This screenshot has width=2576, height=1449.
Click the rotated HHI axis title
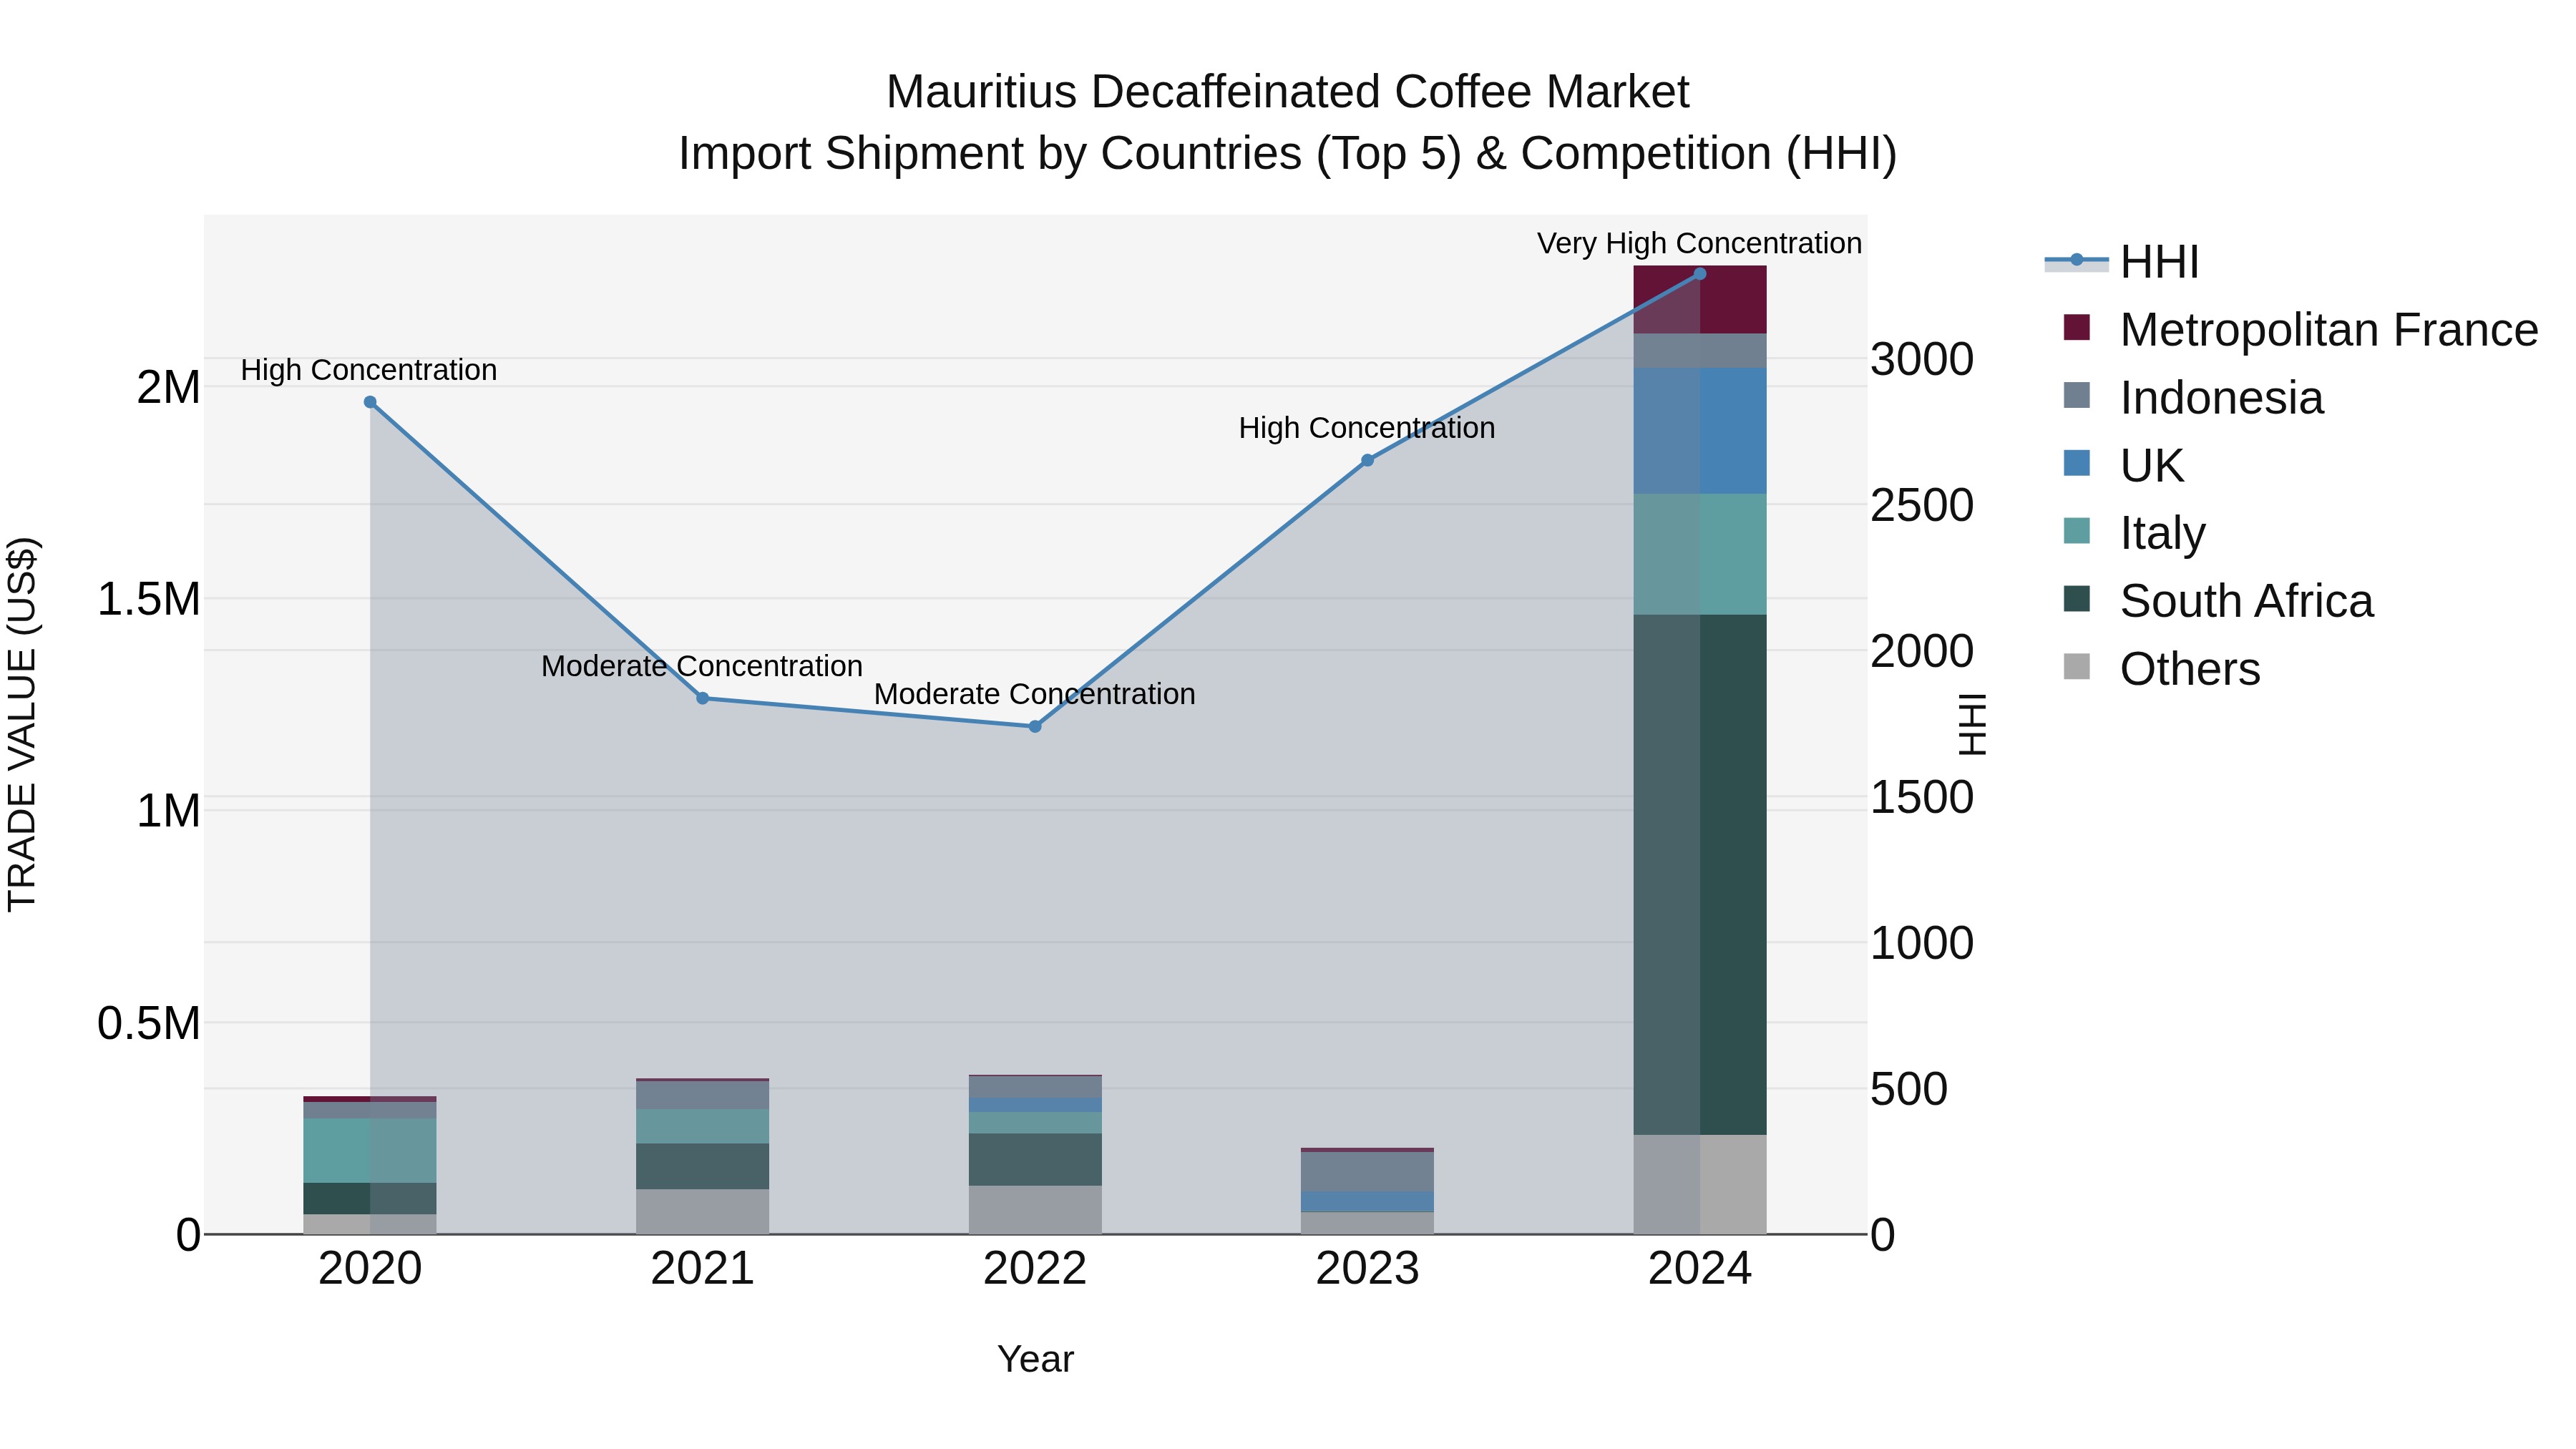click(x=1972, y=724)
